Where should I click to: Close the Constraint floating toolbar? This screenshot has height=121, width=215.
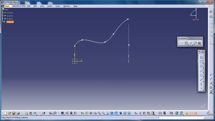click(201, 38)
